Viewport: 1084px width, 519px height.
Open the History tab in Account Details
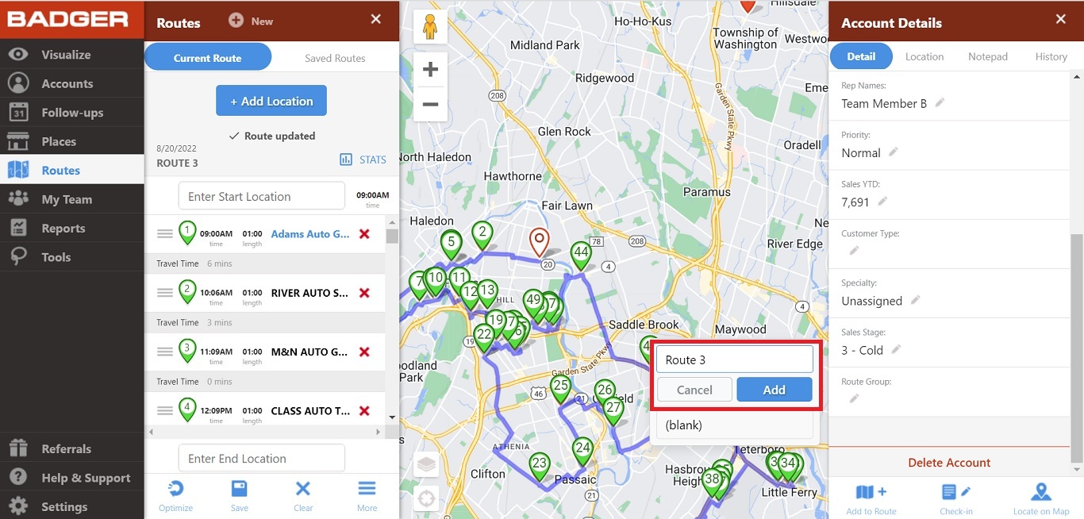pyautogui.click(x=1050, y=56)
